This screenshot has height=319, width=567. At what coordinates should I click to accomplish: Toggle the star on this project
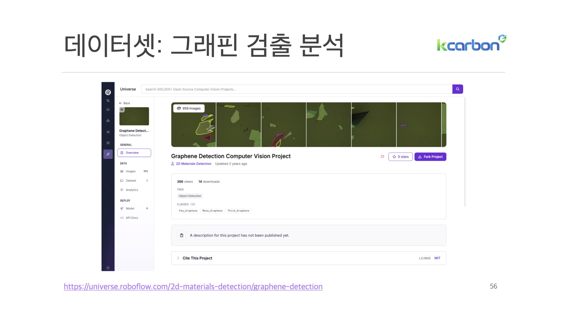click(x=400, y=157)
